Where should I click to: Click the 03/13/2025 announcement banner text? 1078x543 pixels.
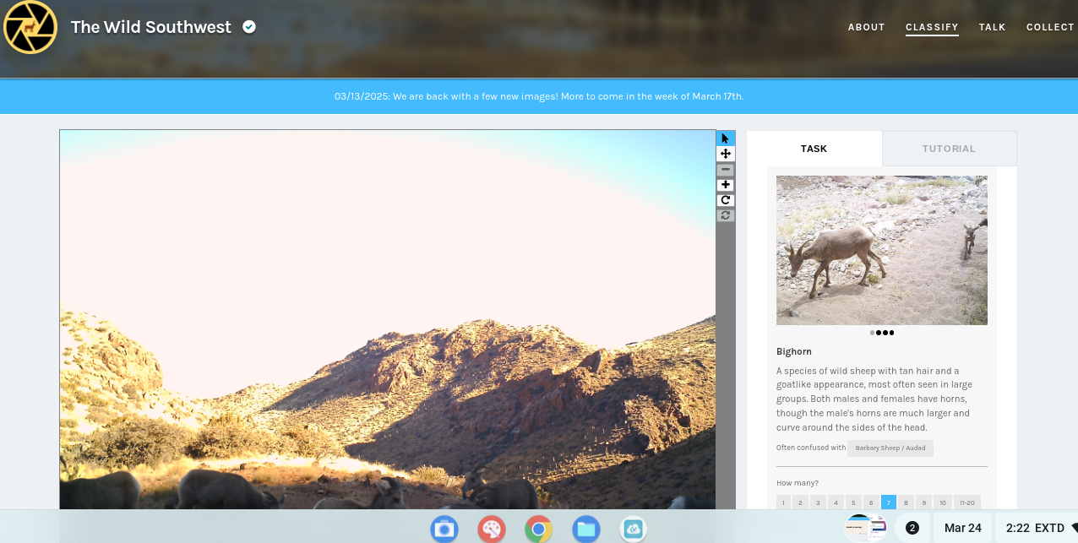pyautogui.click(x=539, y=96)
